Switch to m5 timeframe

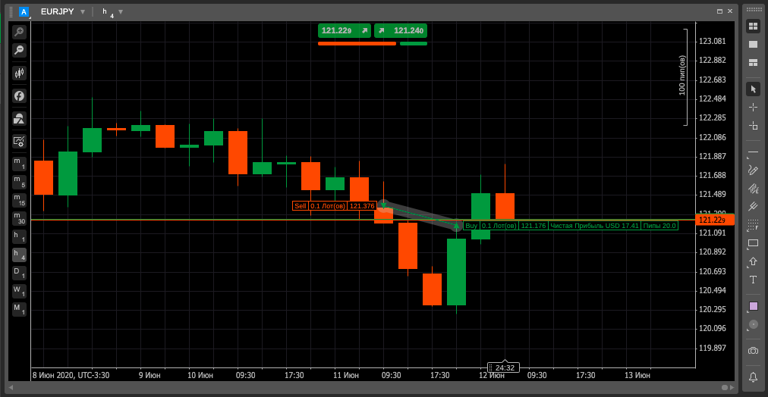[x=19, y=182]
